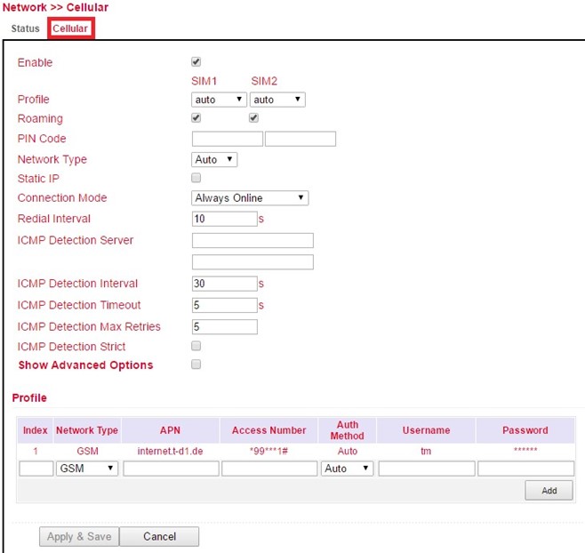Click the GSM cell in profile row 1

[x=87, y=451]
